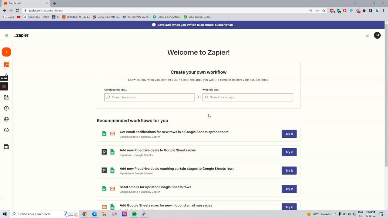388x218 pixels.
Task: Open File Explorer from taskbar
Action: [x=104, y=214]
